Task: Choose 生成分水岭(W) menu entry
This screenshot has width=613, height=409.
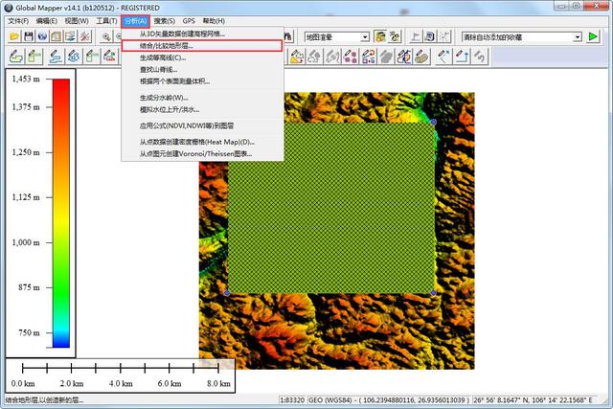Action: 202,98
